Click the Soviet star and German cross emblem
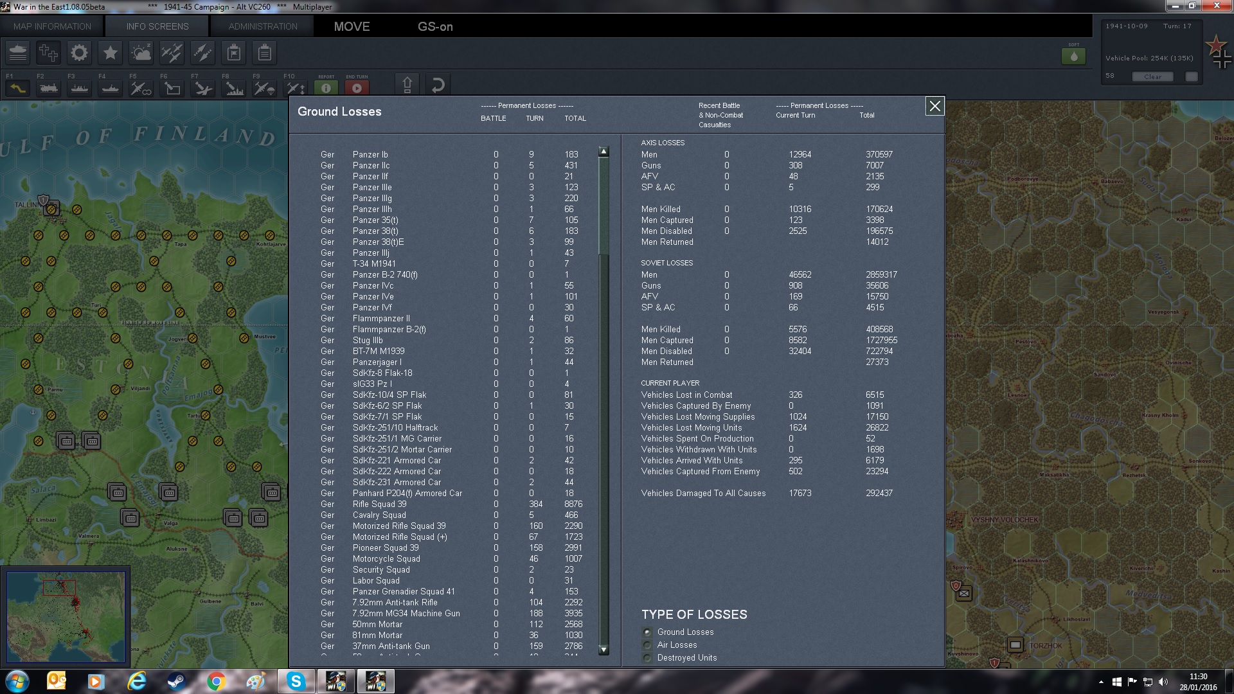The height and width of the screenshot is (694, 1234). (x=1219, y=52)
